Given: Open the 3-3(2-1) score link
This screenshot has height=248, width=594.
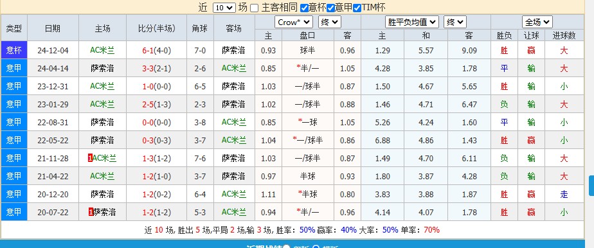Looking at the screenshot, I should coord(156,69).
